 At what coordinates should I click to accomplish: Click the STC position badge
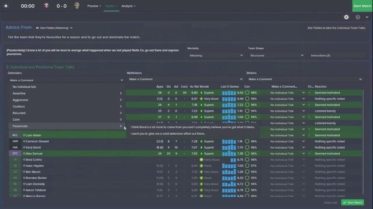(x=15, y=153)
